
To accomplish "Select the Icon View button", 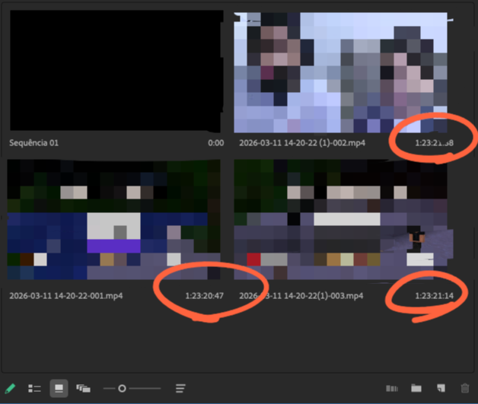I will pos(59,389).
